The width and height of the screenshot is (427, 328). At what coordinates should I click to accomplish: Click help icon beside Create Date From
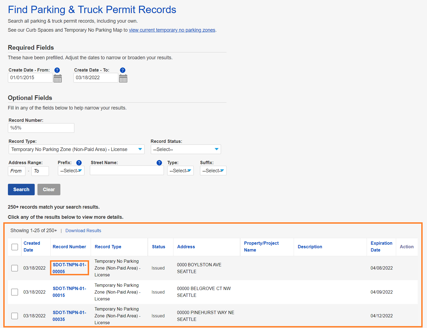(57, 70)
